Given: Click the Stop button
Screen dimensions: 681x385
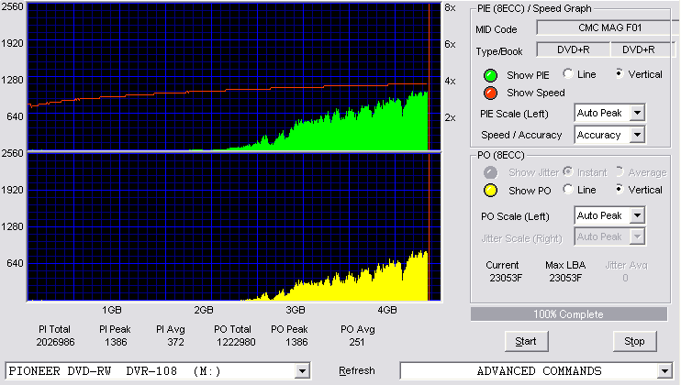Looking at the screenshot, I should click(634, 341).
